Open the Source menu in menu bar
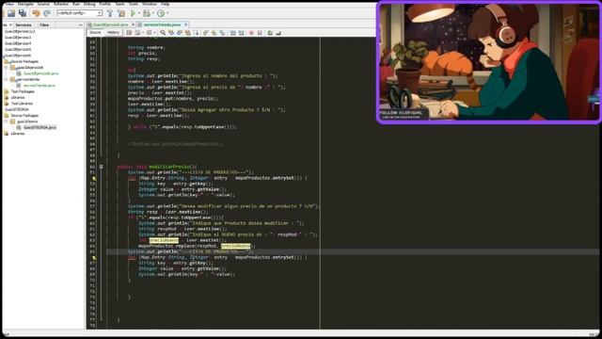The width and height of the screenshot is (602, 339). (43, 4)
